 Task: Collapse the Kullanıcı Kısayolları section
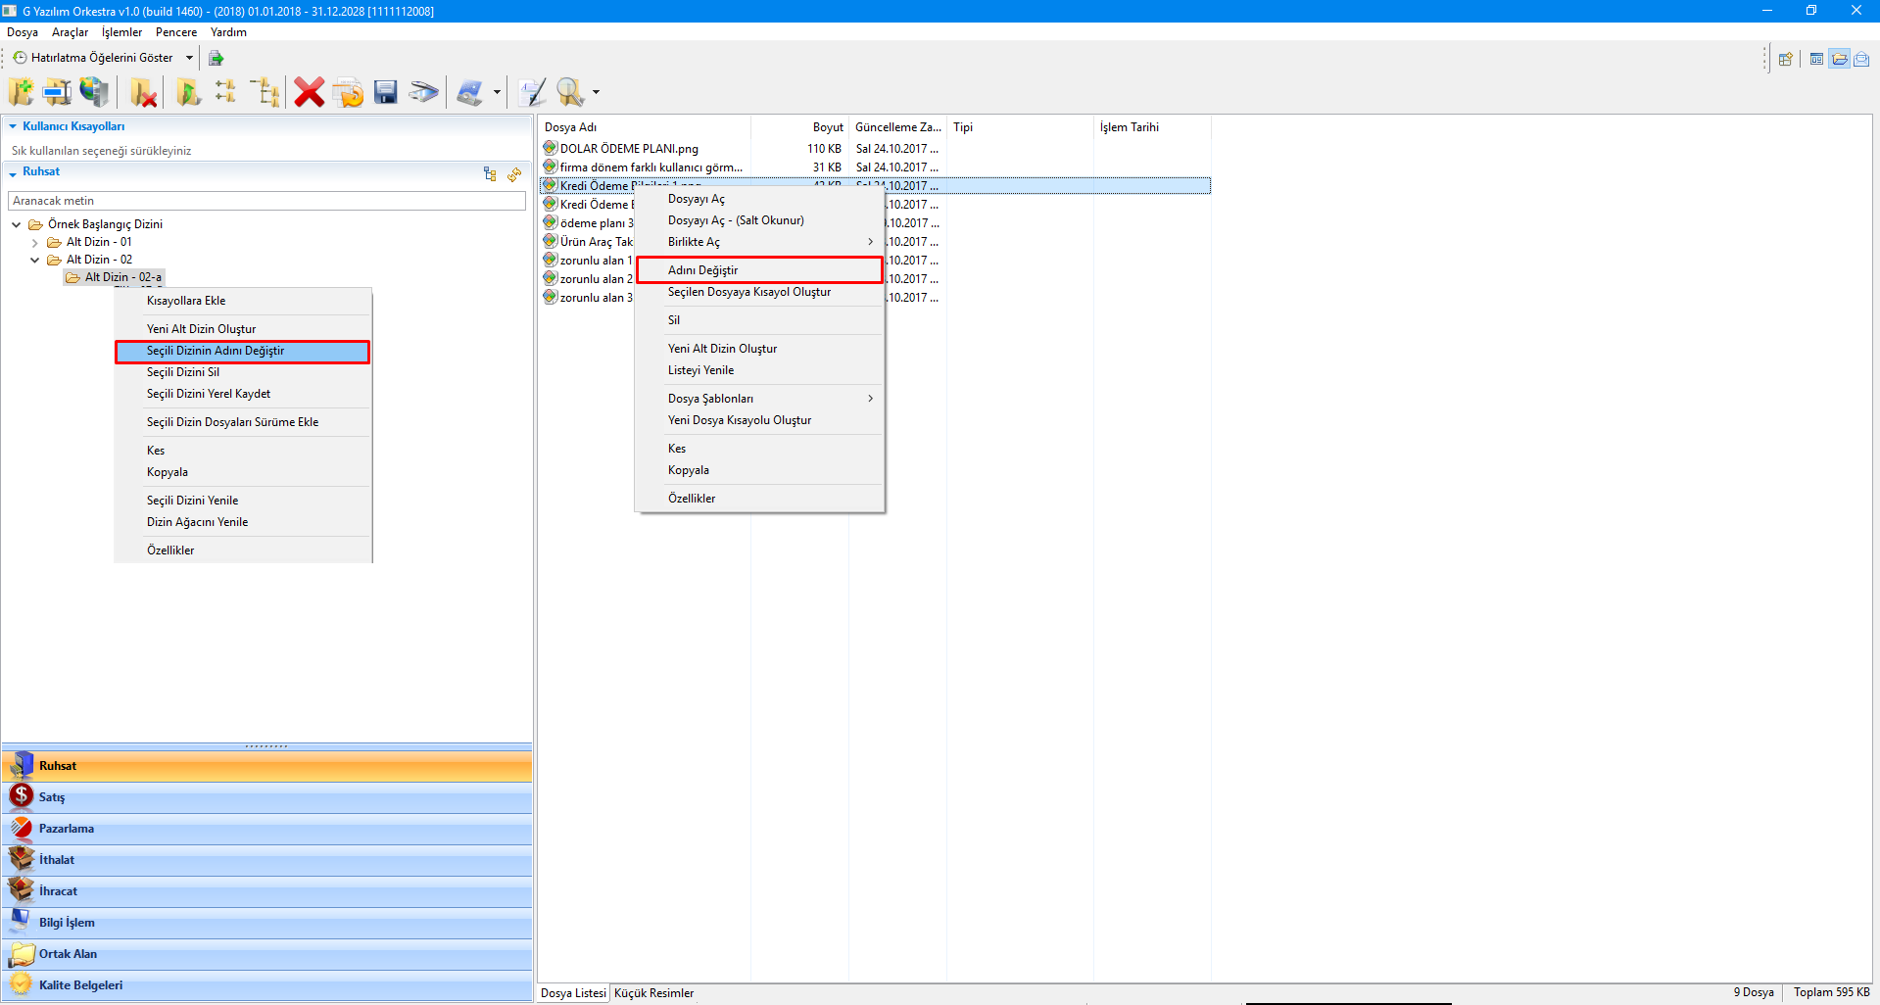click(x=13, y=126)
